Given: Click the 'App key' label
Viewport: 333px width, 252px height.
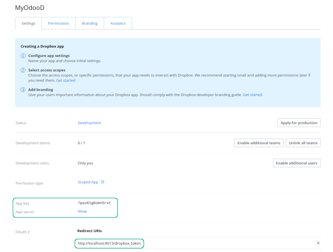Looking at the screenshot, I should coord(22,204).
